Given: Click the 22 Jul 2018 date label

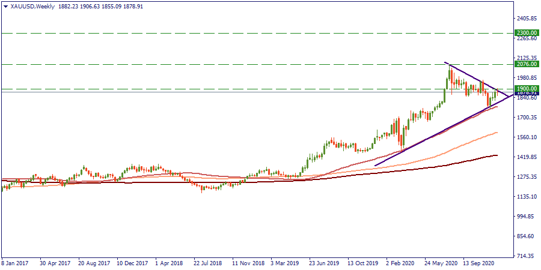Looking at the screenshot, I should [207, 263].
